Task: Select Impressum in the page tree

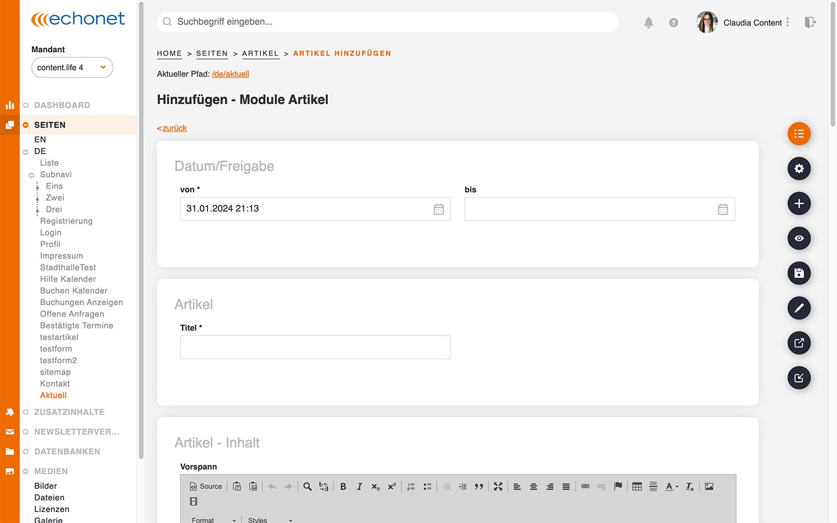Action: click(x=61, y=256)
